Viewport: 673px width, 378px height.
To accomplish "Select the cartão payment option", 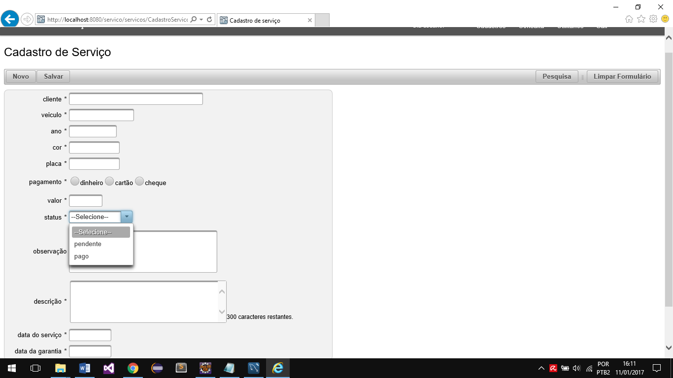I will tap(109, 181).
